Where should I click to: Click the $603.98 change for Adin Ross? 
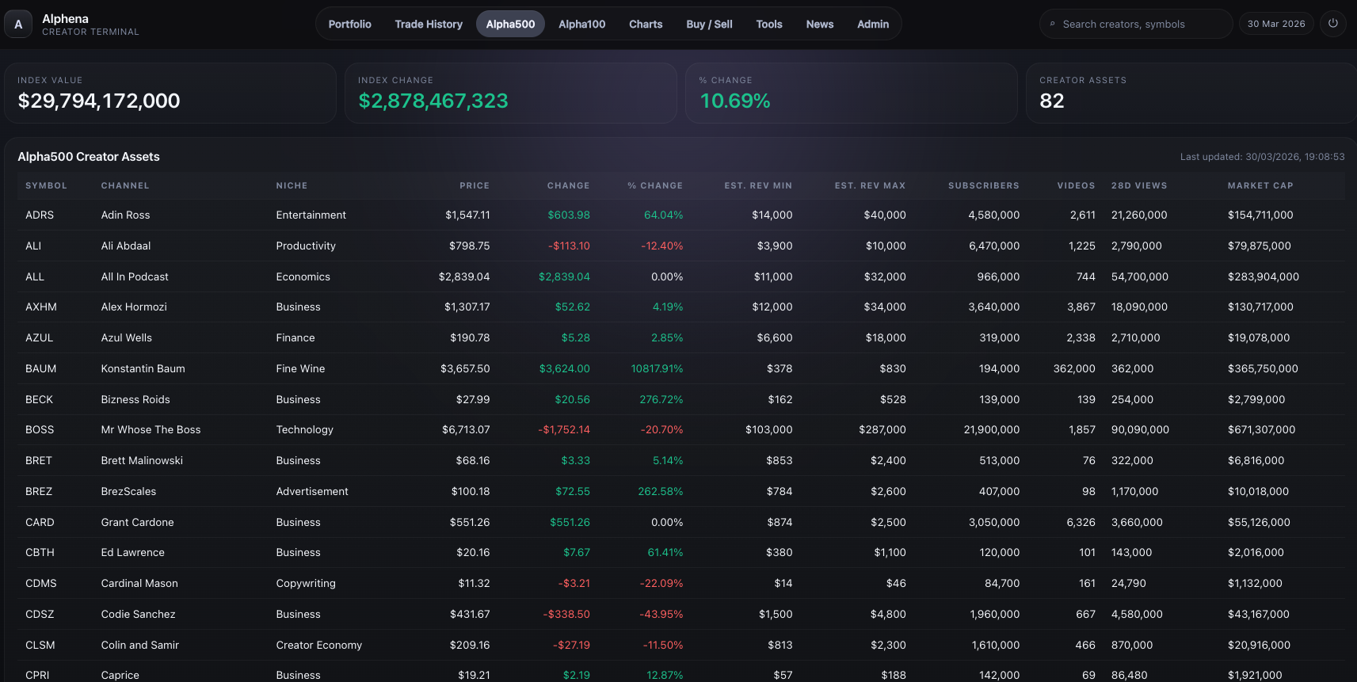pos(569,215)
